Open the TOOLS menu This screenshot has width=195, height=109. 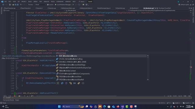pos(53,2)
